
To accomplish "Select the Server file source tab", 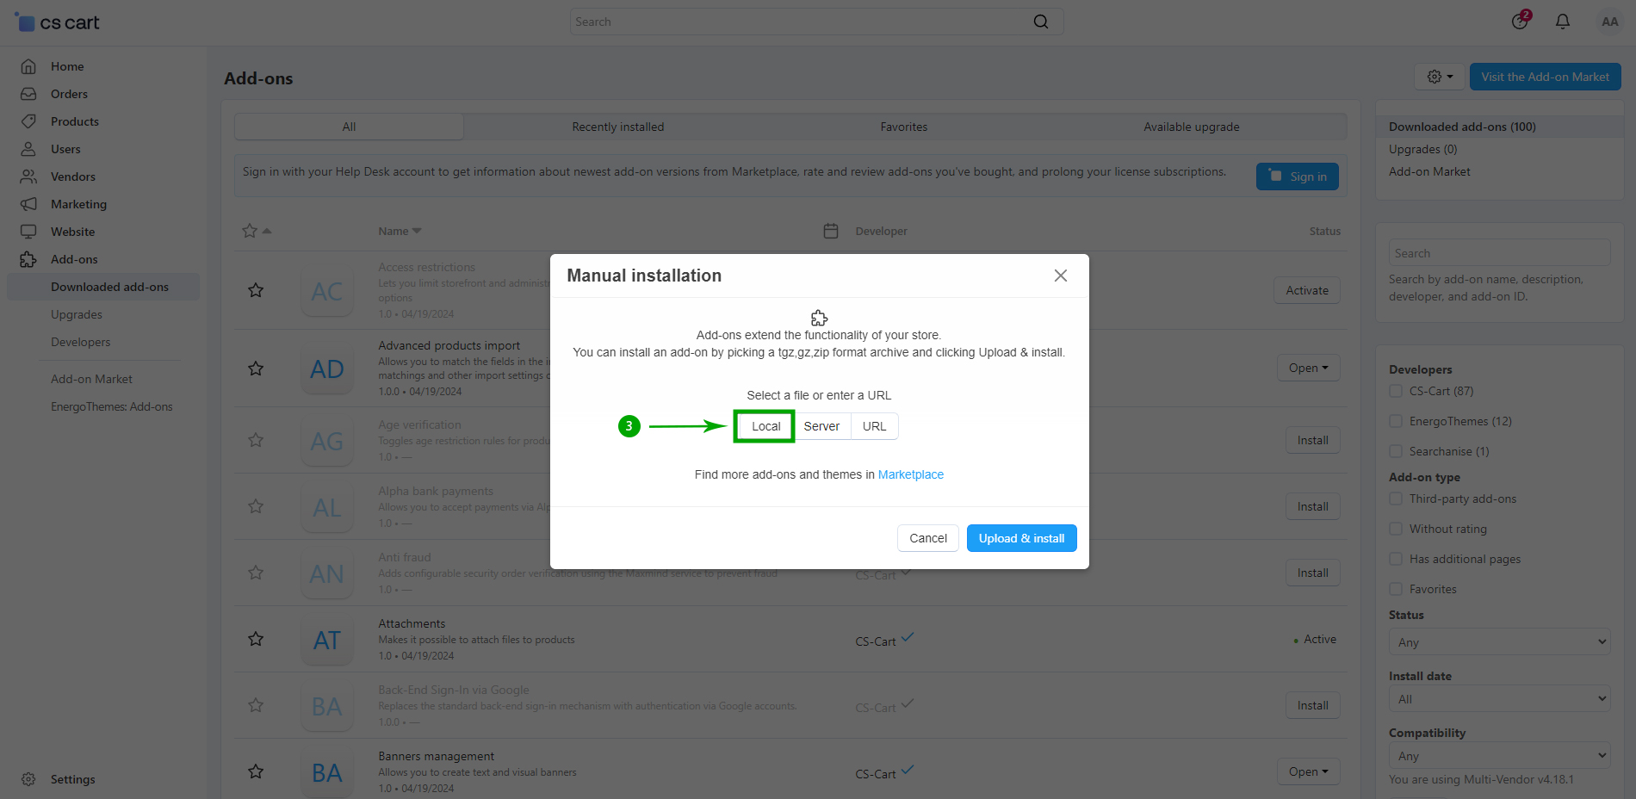I will click(821, 426).
